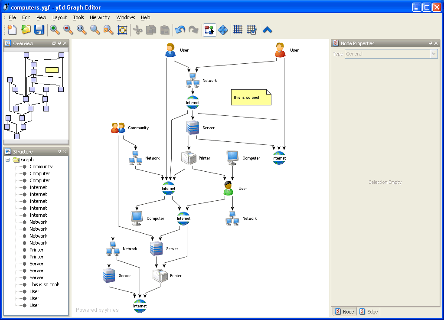Activate the Move viewport tool
The height and width of the screenshot is (320, 444).
(x=223, y=29)
